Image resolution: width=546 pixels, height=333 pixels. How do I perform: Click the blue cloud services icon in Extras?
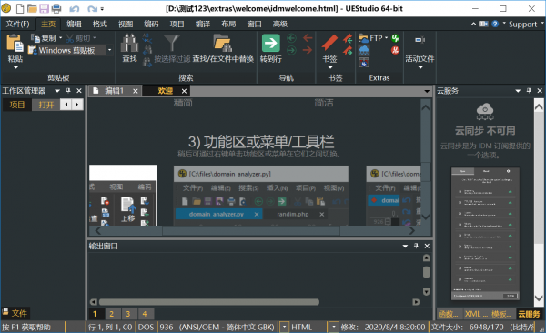(x=364, y=50)
